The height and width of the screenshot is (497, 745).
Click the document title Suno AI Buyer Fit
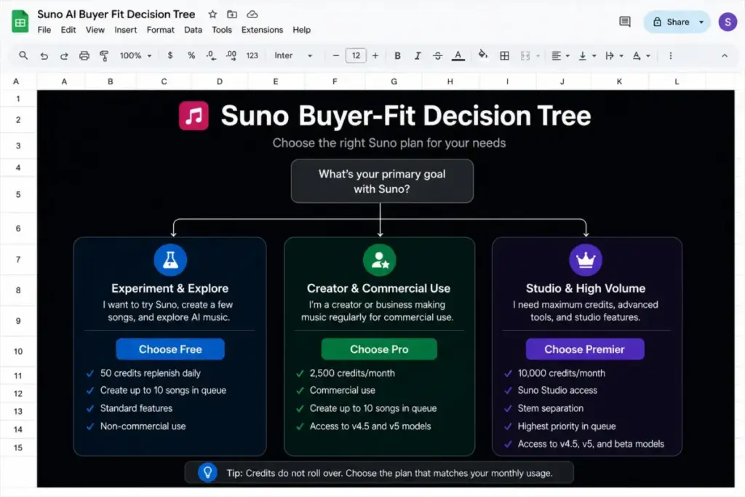(116, 15)
